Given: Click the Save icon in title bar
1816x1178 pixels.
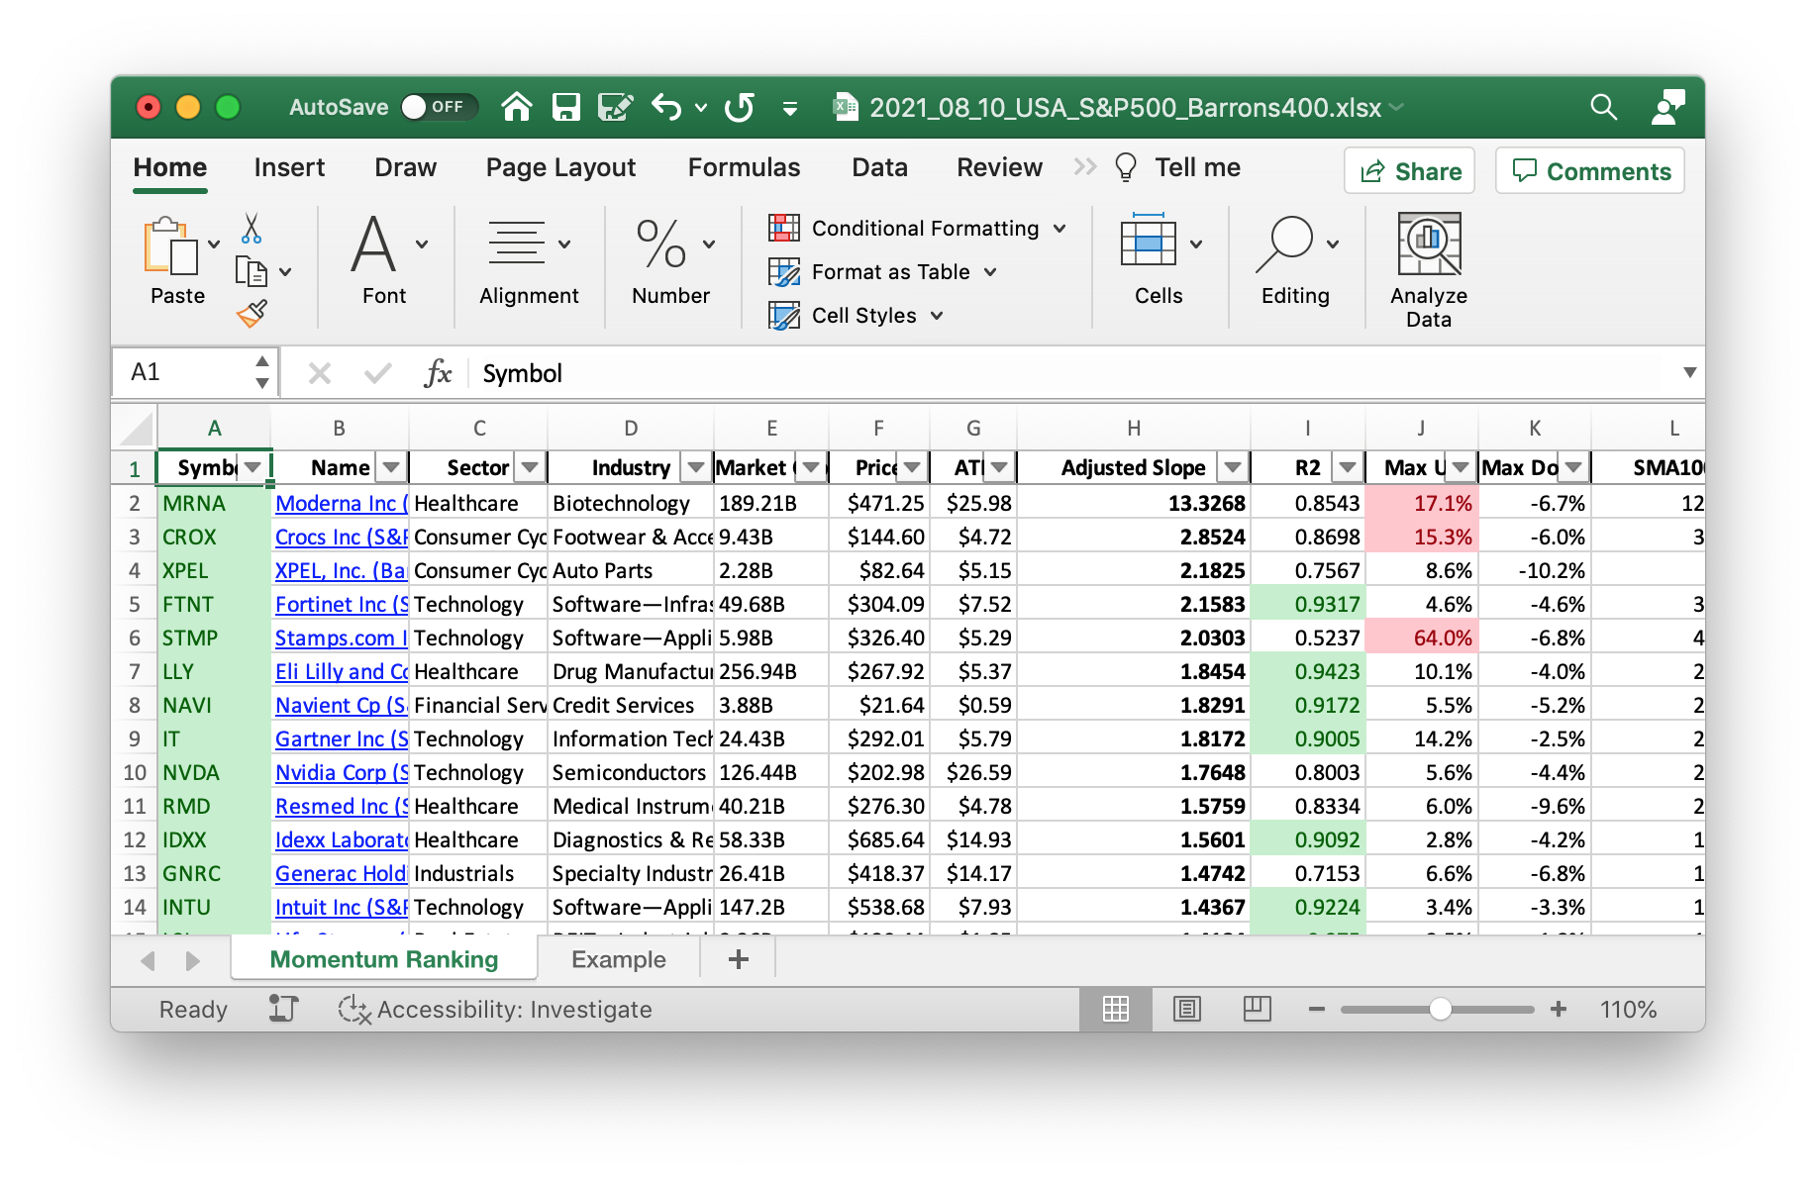Looking at the screenshot, I should click(565, 107).
